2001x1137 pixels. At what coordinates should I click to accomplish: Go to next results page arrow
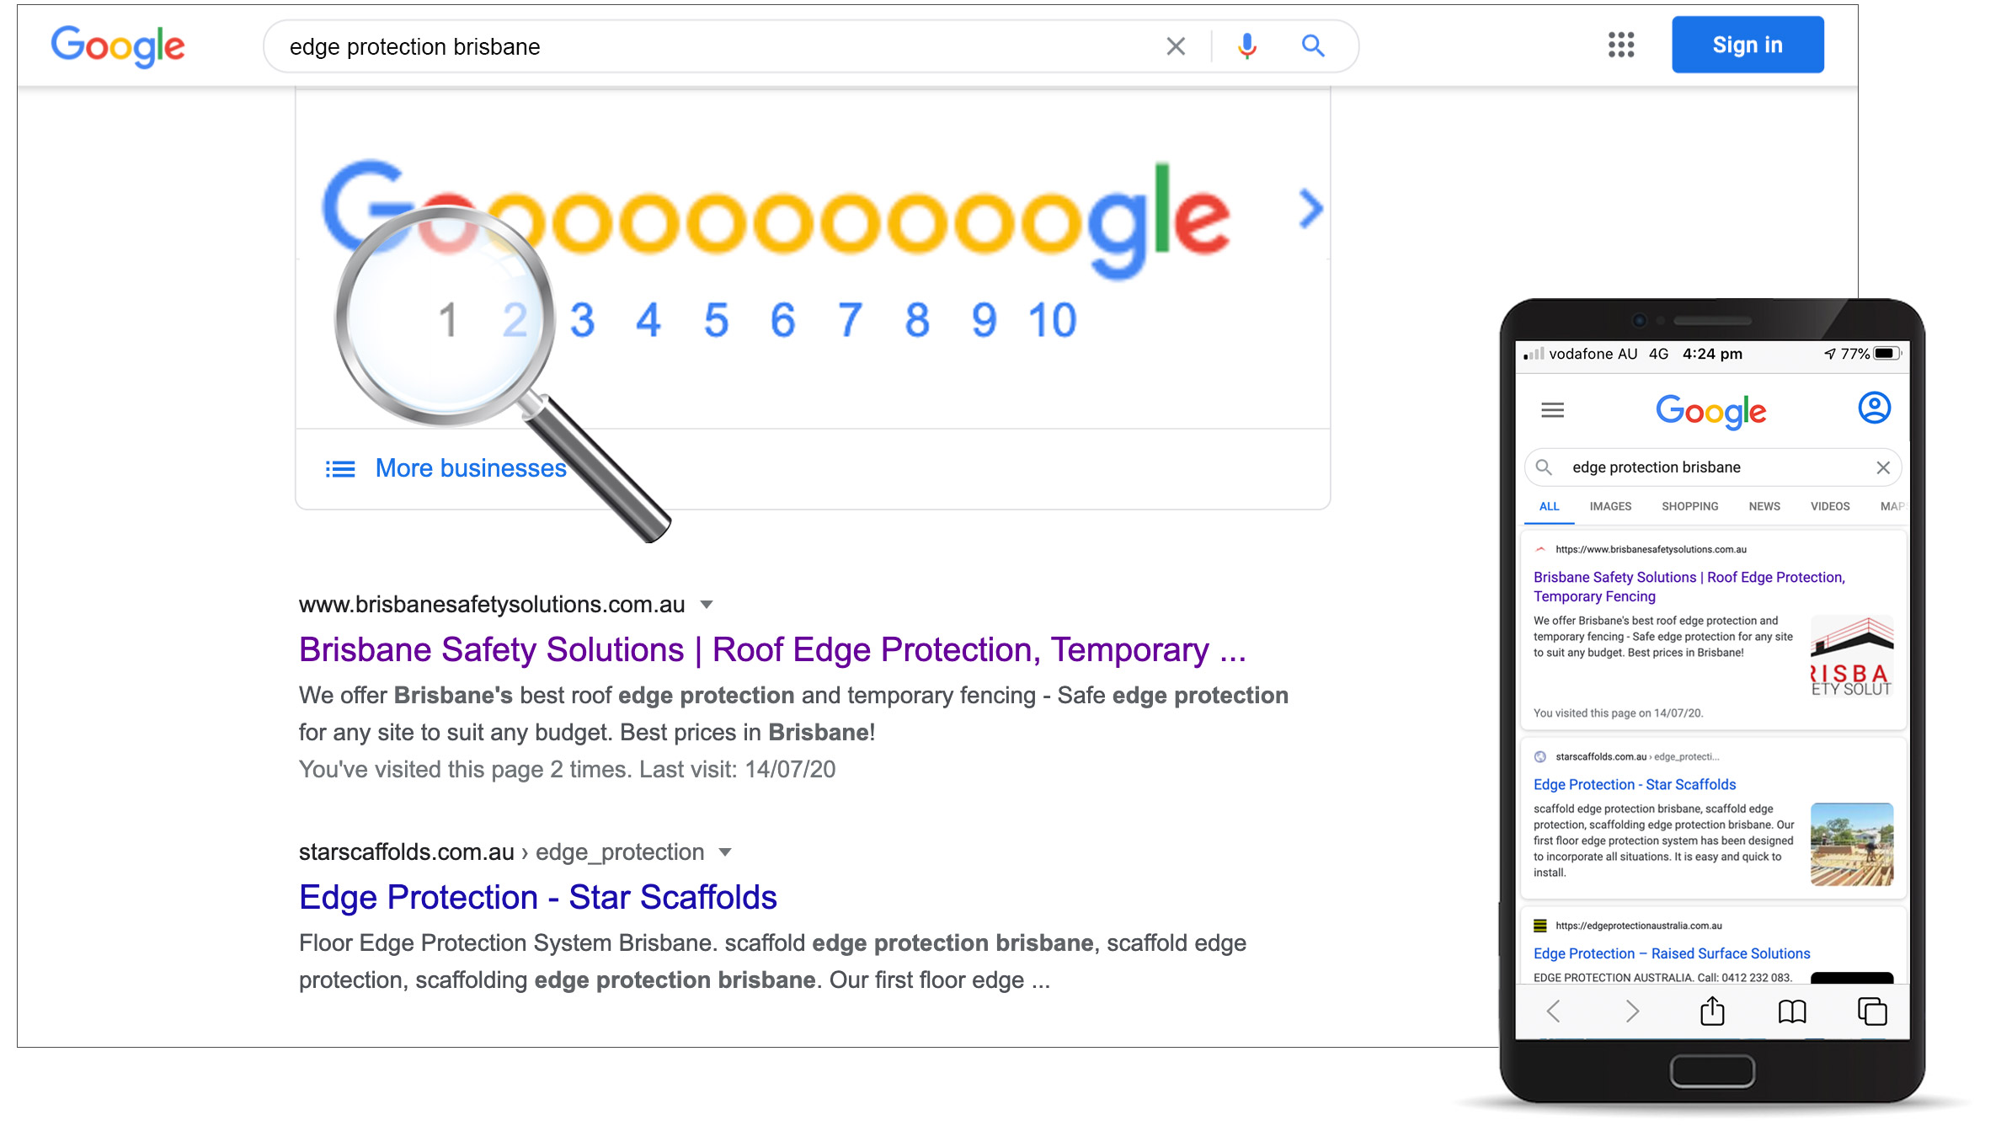click(x=1310, y=209)
